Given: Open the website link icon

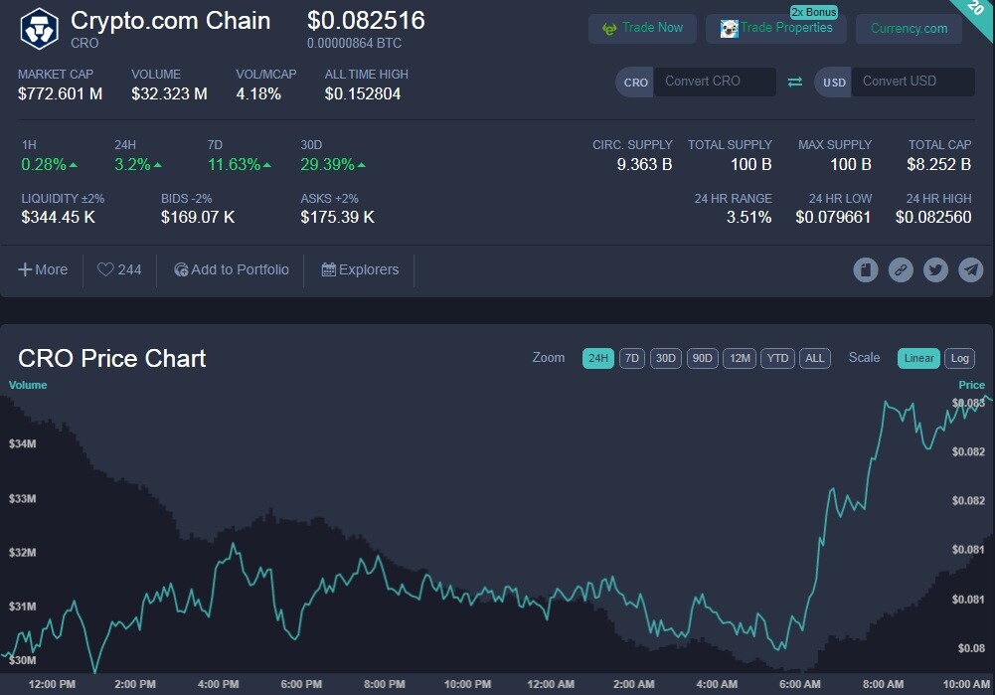Looking at the screenshot, I should tap(901, 269).
